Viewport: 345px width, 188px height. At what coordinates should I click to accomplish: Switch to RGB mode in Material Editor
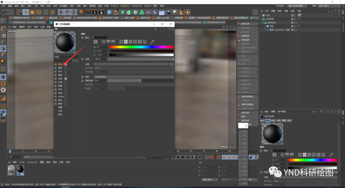point(121,41)
